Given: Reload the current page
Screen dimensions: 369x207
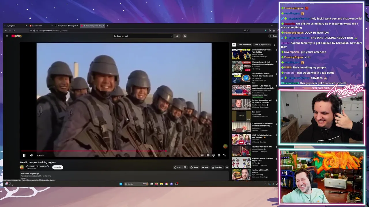Looking at the screenshot, I should coord(14,30).
